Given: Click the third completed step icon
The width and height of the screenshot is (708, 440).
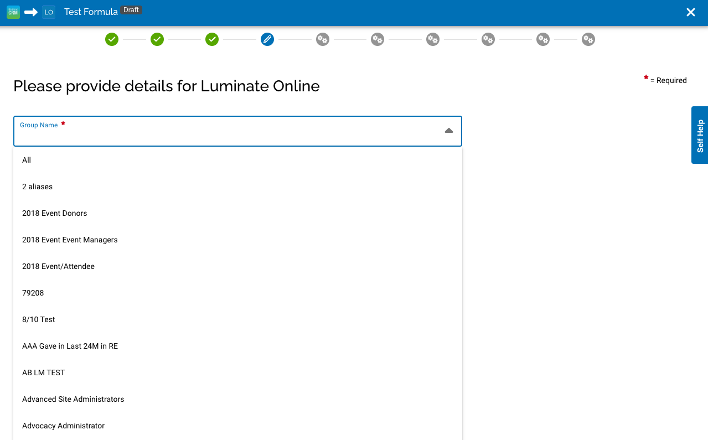Looking at the screenshot, I should coord(211,39).
